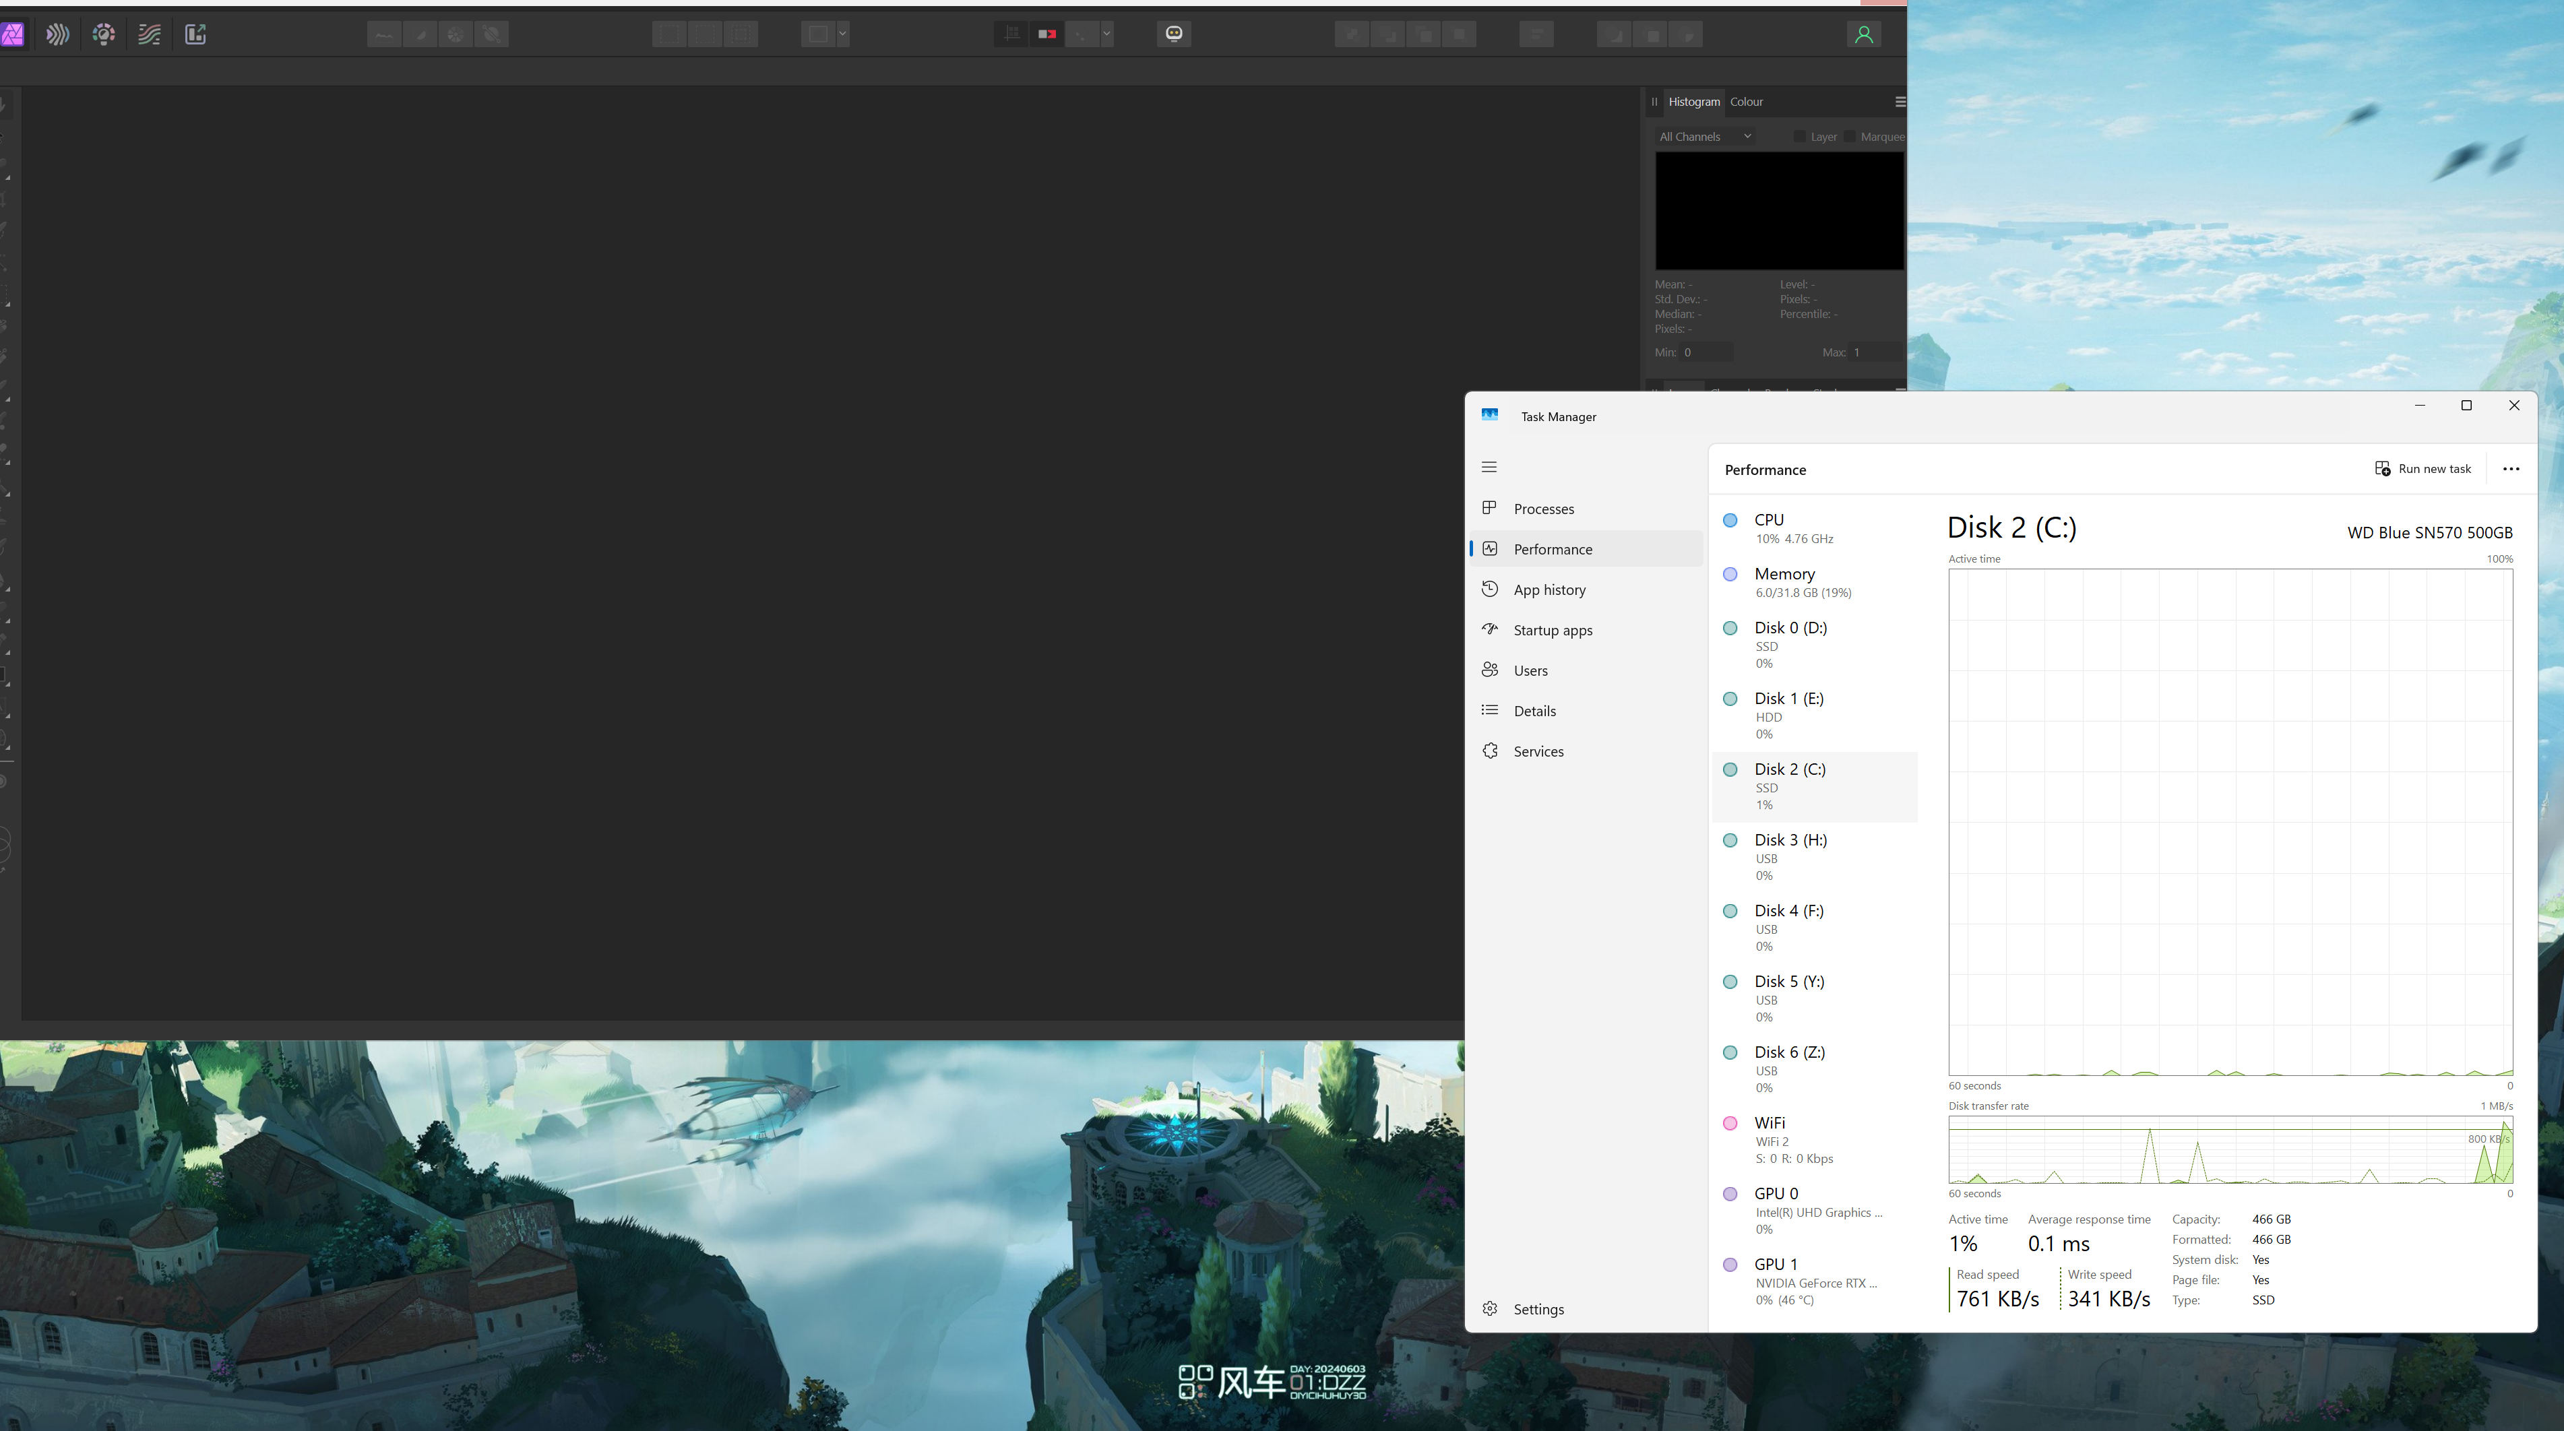Select Disk 3 (H:) USB entry
Image resolution: width=2564 pixels, height=1431 pixels.
(x=1815, y=857)
